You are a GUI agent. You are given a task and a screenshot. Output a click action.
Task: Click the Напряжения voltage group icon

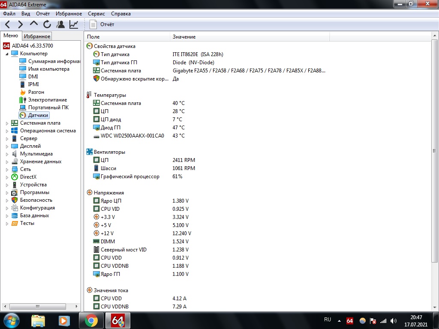pos(89,192)
